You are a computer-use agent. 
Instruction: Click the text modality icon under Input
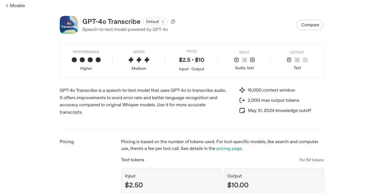click(236, 60)
